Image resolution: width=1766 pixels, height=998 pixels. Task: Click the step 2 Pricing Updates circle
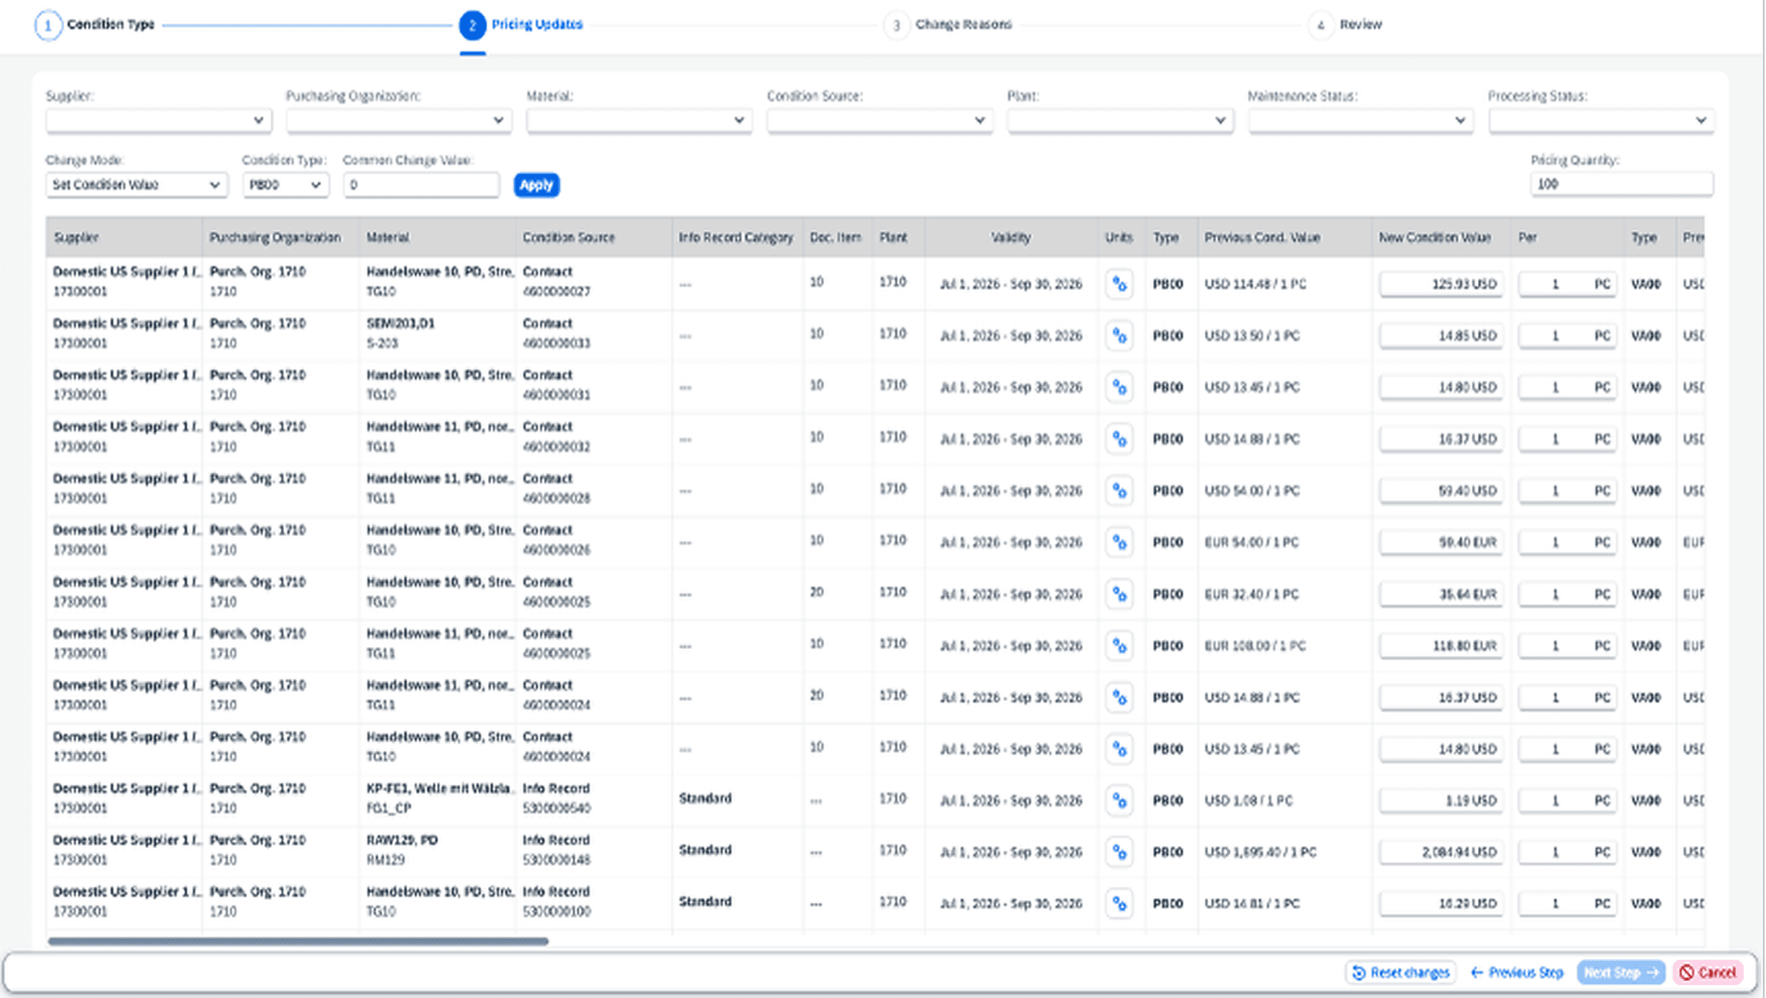pyautogui.click(x=472, y=25)
